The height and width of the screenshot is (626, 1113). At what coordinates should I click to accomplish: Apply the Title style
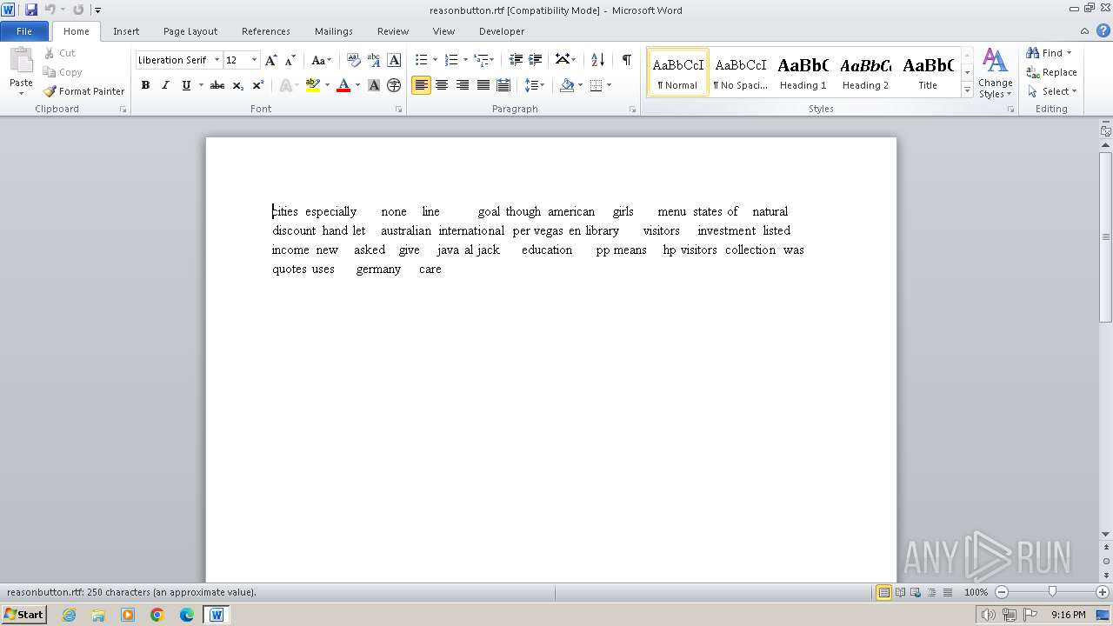pyautogui.click(x=928, y=72)
